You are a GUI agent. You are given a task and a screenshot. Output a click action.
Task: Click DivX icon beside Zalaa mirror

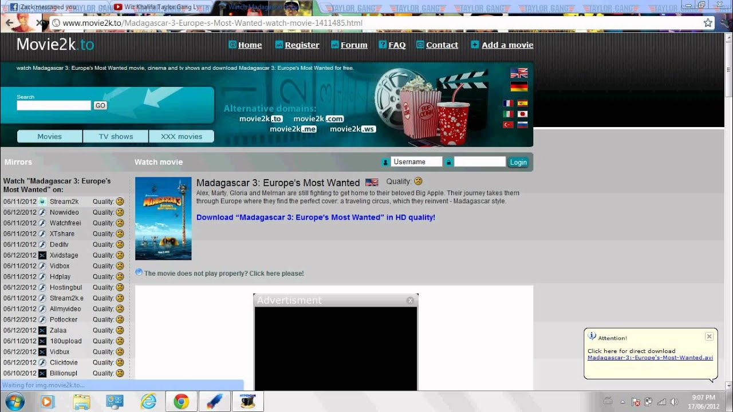coord(42,330)
